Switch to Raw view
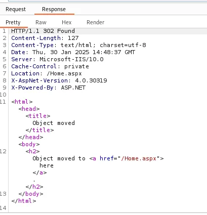 coord(41,22)
